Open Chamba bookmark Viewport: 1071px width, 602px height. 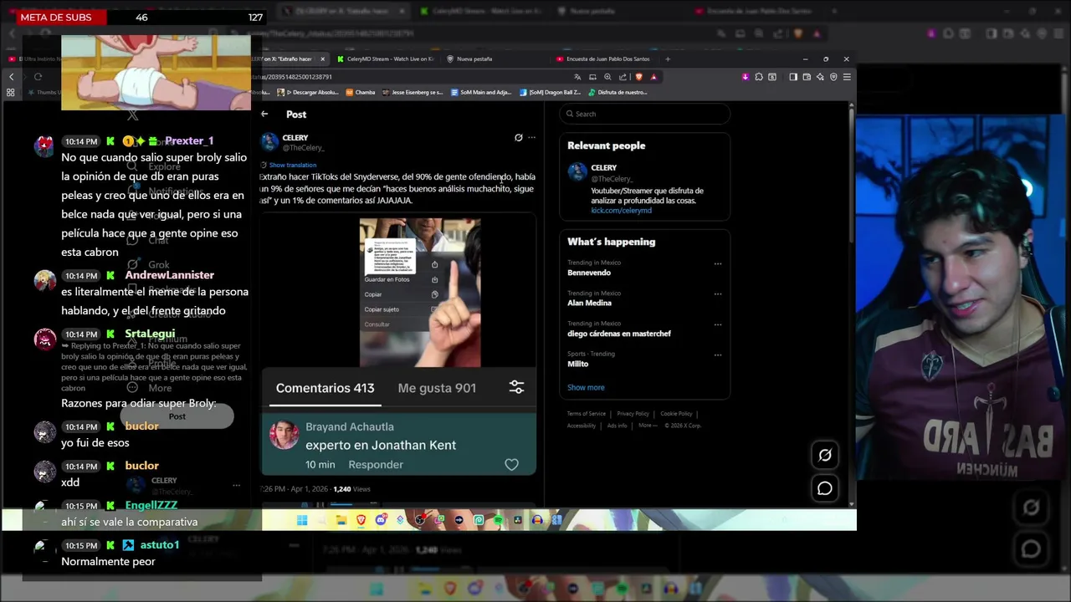pyautogui.click(x=361, y=92)
